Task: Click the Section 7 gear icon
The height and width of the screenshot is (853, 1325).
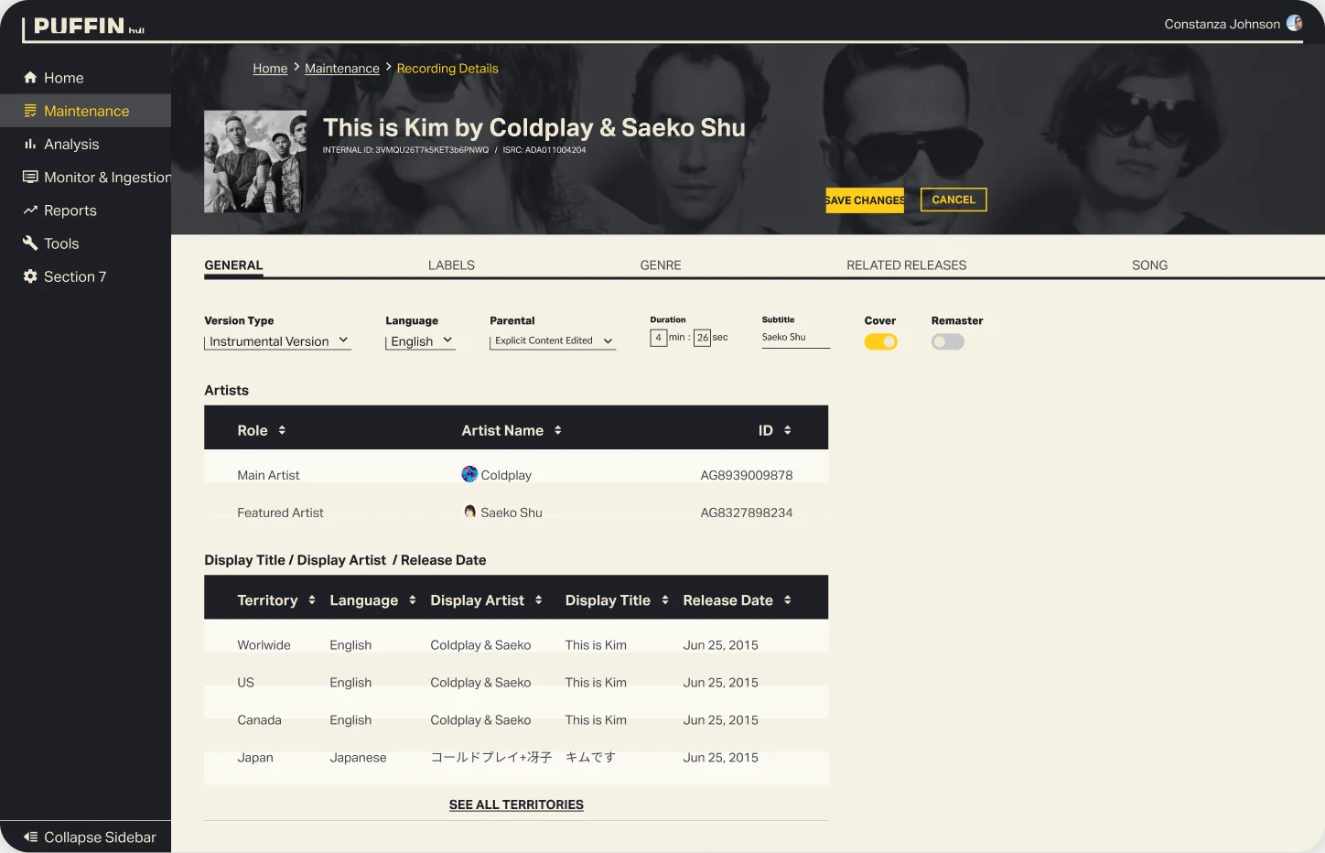Action: click(30, 276)
